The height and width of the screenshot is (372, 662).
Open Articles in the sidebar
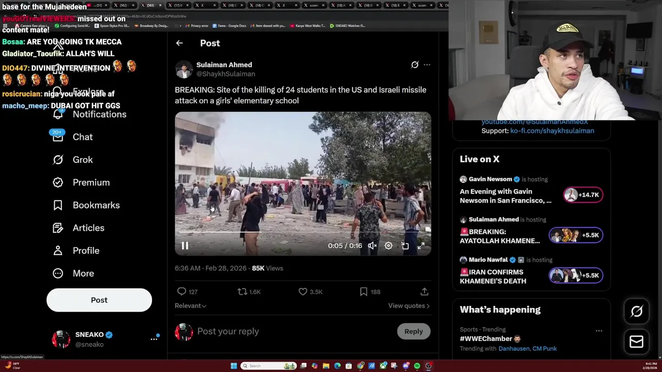pos(79,228)
